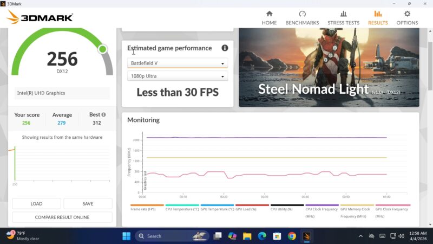Screen dimensions: 433x244
Task: Toggle the GPU Clock Frequency legend item
Action: click(x=392, y=211)
